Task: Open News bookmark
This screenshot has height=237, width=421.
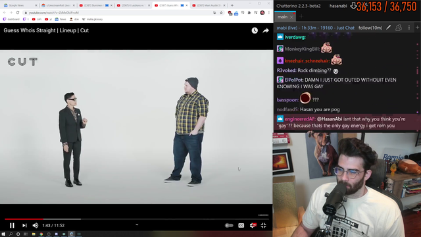Action: (61, 19)
